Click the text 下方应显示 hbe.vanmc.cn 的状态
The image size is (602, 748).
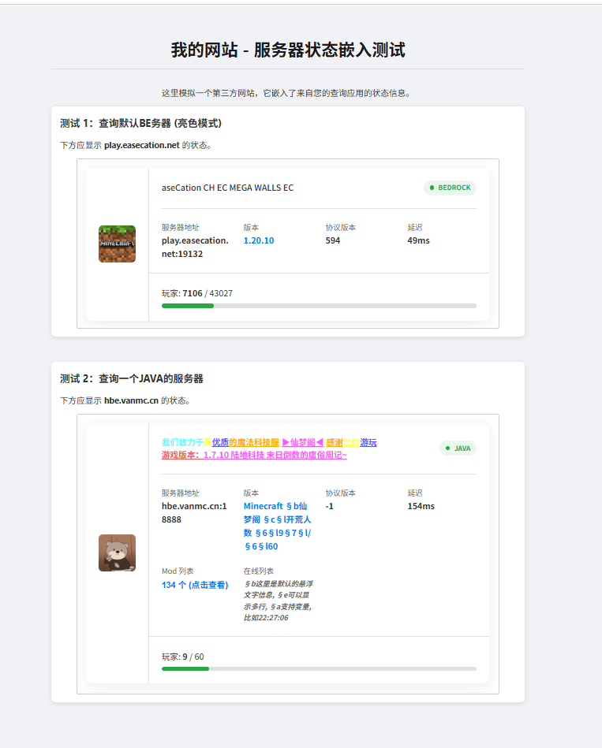125,400
